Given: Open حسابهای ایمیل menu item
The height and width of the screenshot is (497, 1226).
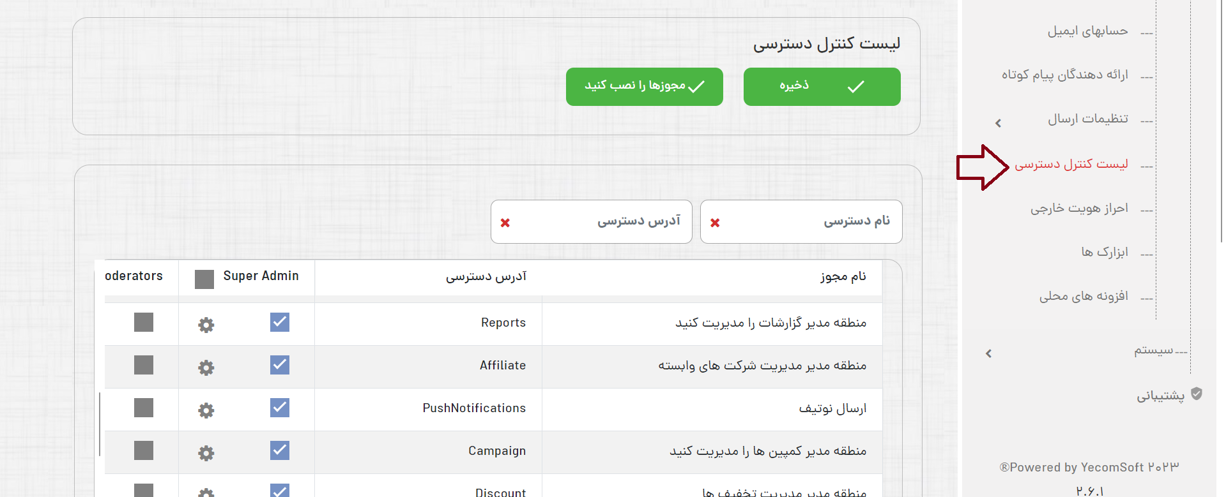Looking at the screenshot, I should (1087, 31).
